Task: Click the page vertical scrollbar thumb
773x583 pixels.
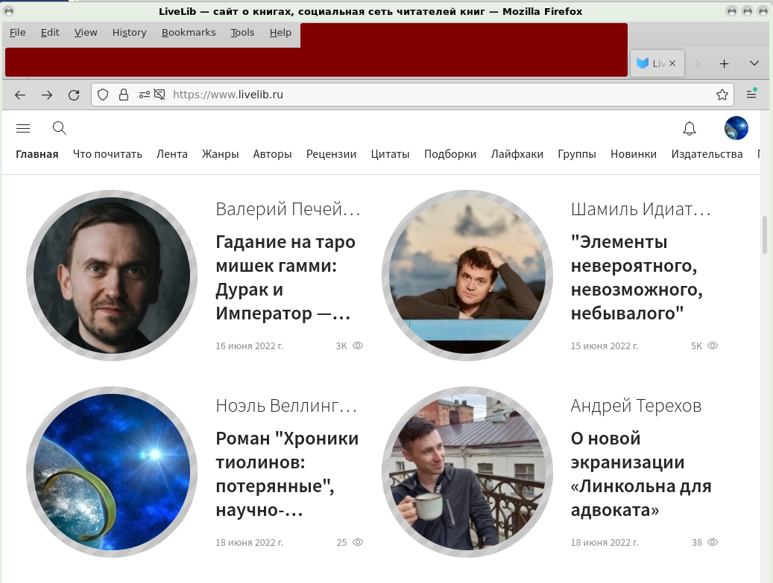Action: click(x=765, y=235)
